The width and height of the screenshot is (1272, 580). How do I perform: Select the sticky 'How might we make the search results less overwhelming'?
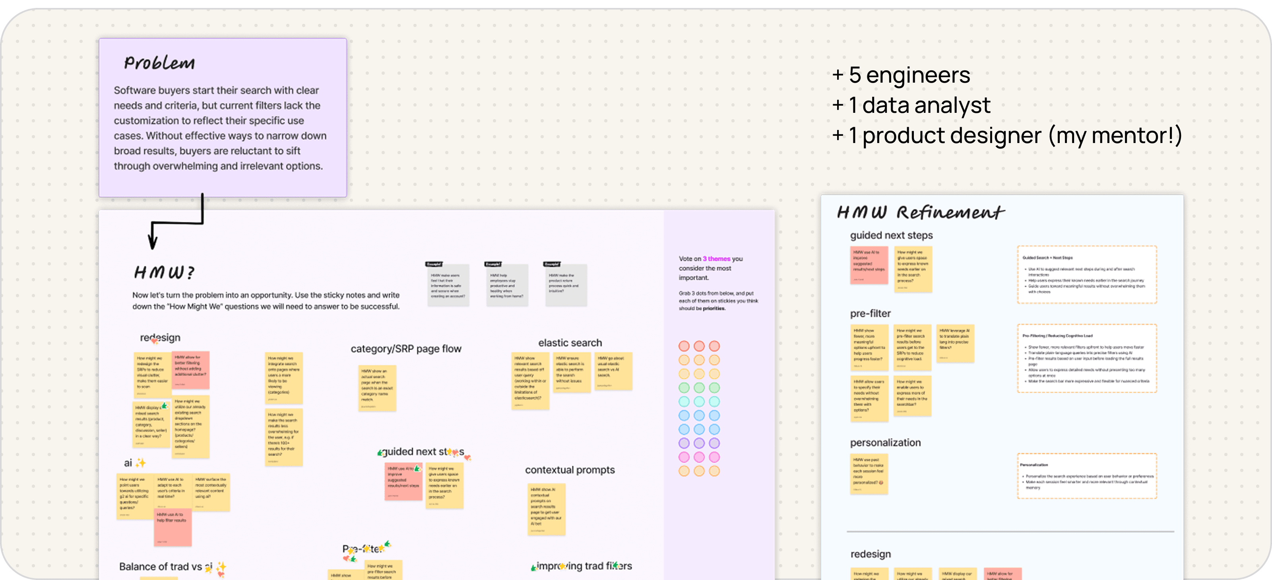[x=283, y=437]
